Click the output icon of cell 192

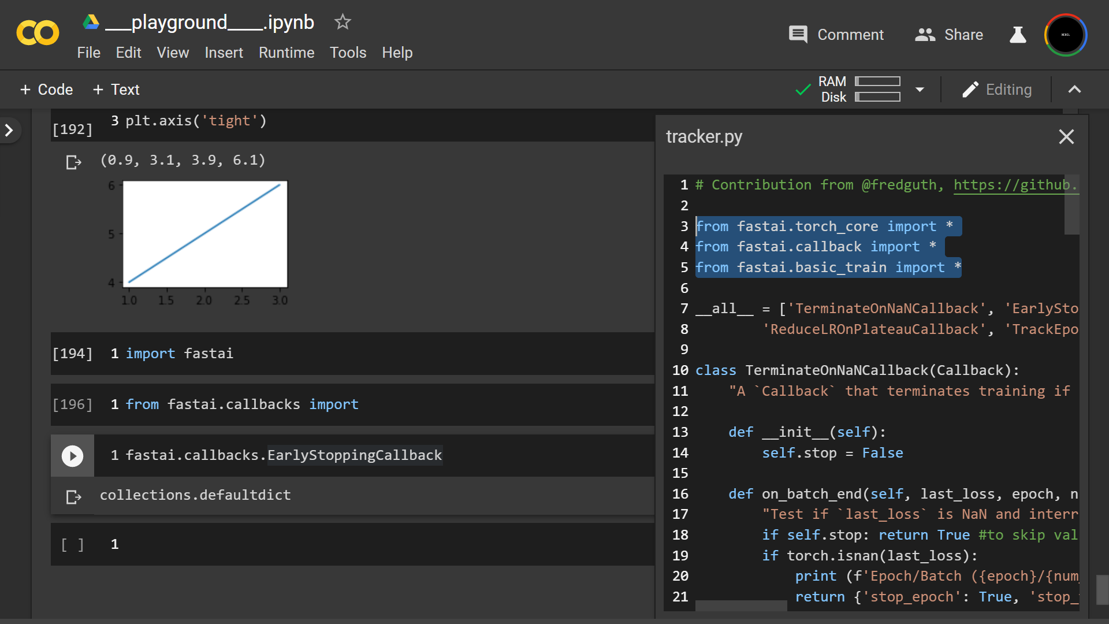(73, 162)
